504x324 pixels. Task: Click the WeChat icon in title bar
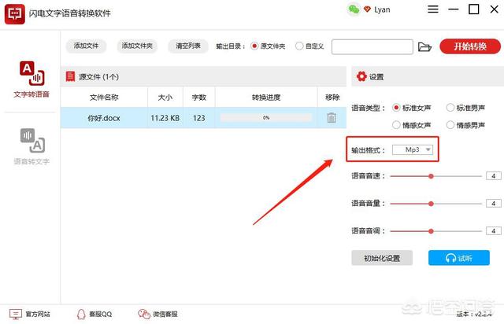coord(354,9)
